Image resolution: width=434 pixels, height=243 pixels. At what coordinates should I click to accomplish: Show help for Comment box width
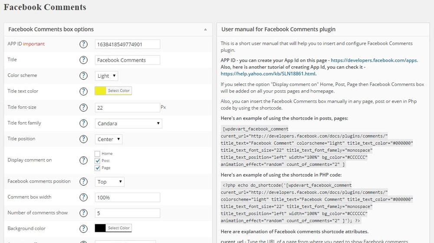(x=83, y=197)
